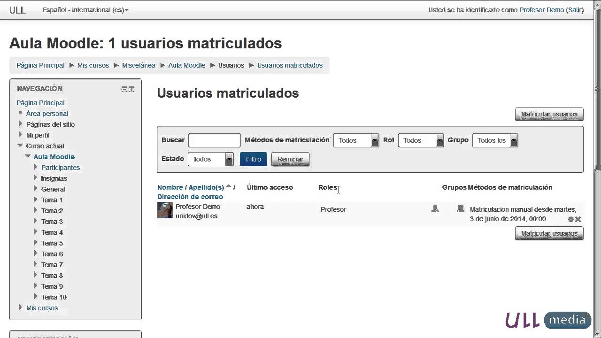Click the 'ahora' last access value

(x=255, y=207)
